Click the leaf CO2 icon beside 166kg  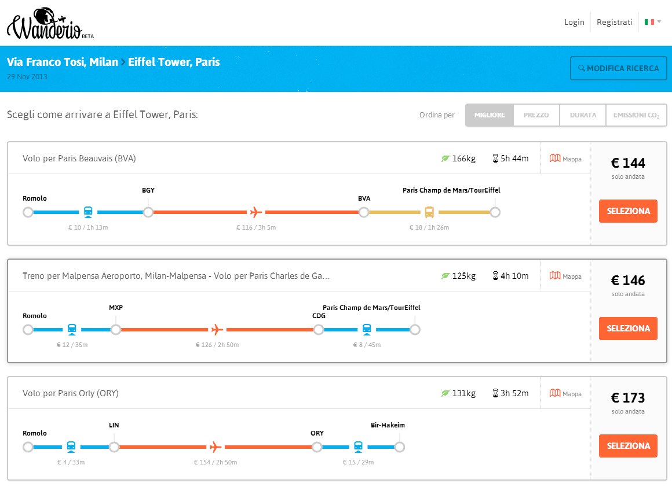[445, 159]
